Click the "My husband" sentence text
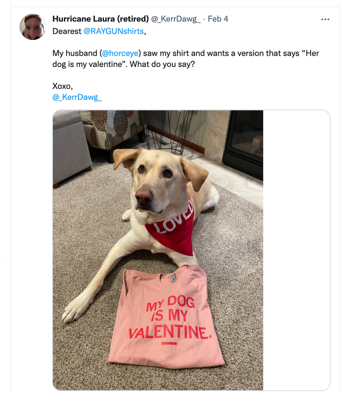Image resolution: width=347 pixels, height=394 pixels. pos(75,53)
